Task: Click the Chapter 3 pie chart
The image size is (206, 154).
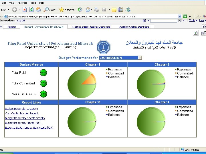Action: [82, 121]
